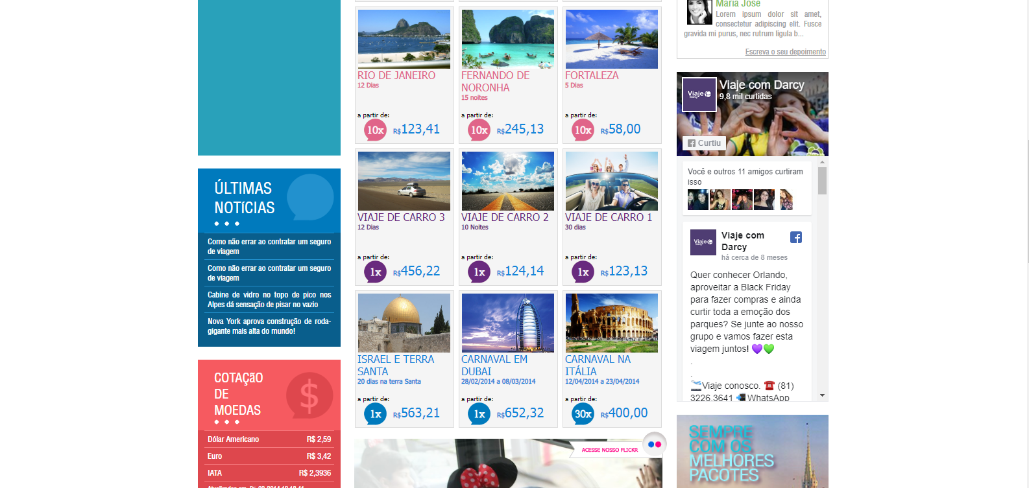
Task: Click the Viaje logo in the Facebook page header
Action: coord(699,95)
